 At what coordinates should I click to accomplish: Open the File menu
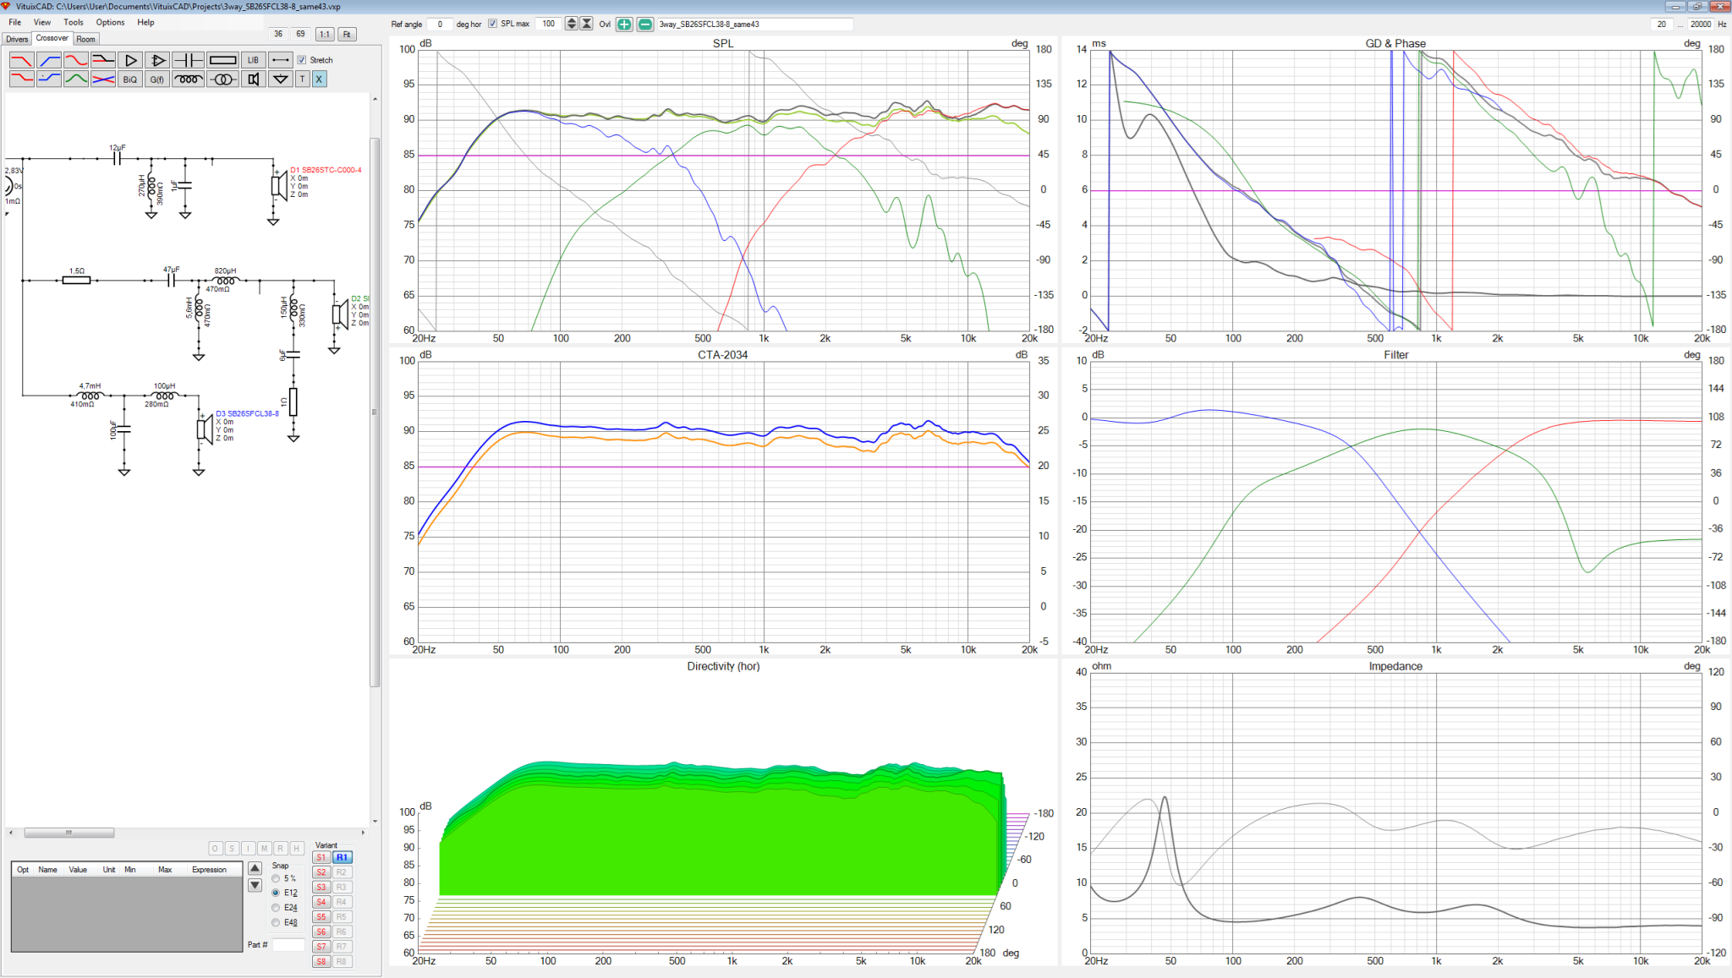tap(15, 23)
